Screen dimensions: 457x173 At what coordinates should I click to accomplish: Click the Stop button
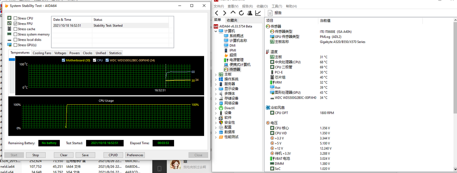click(x=35, y=155)
